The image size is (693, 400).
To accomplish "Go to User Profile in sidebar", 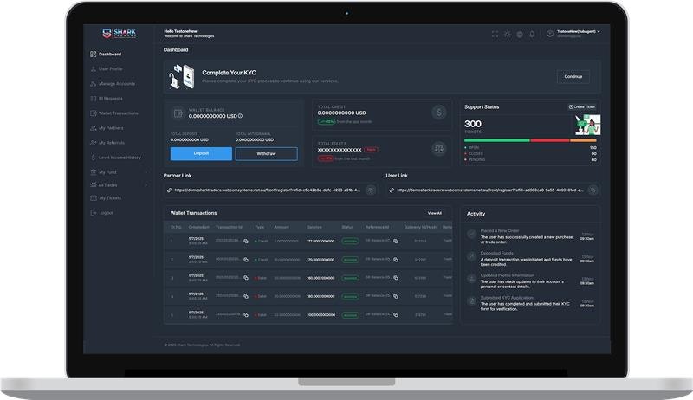I will click(111, 69).
